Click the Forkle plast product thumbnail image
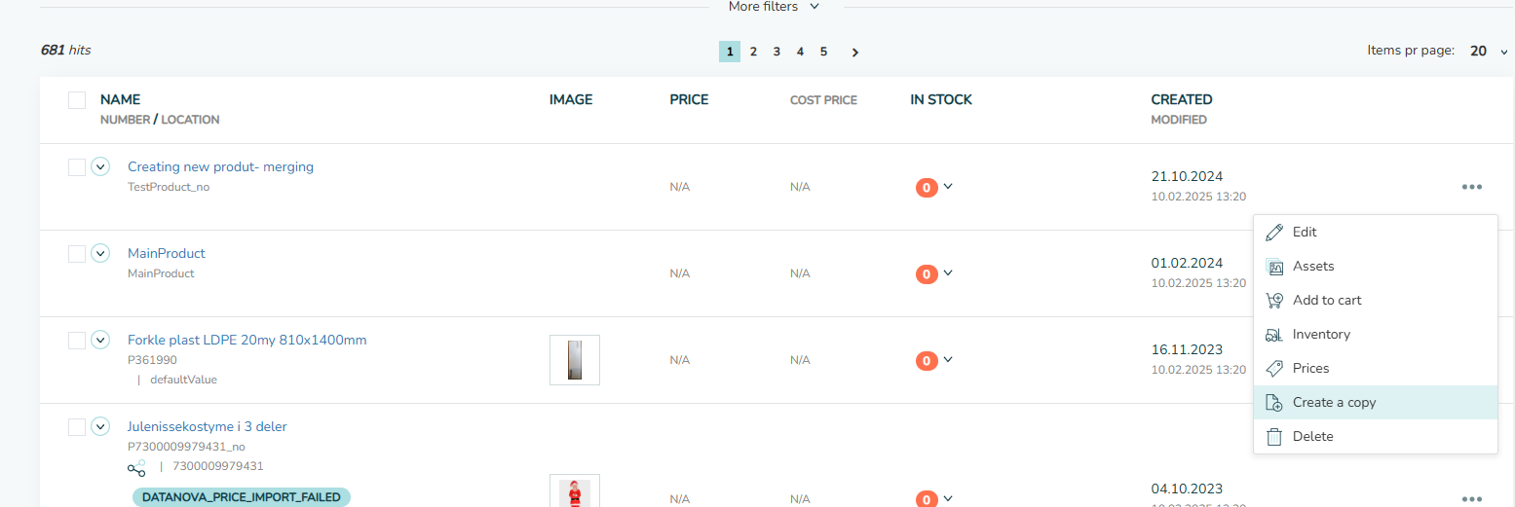The width and height of the screenshot is (1515, 507). 575,360
